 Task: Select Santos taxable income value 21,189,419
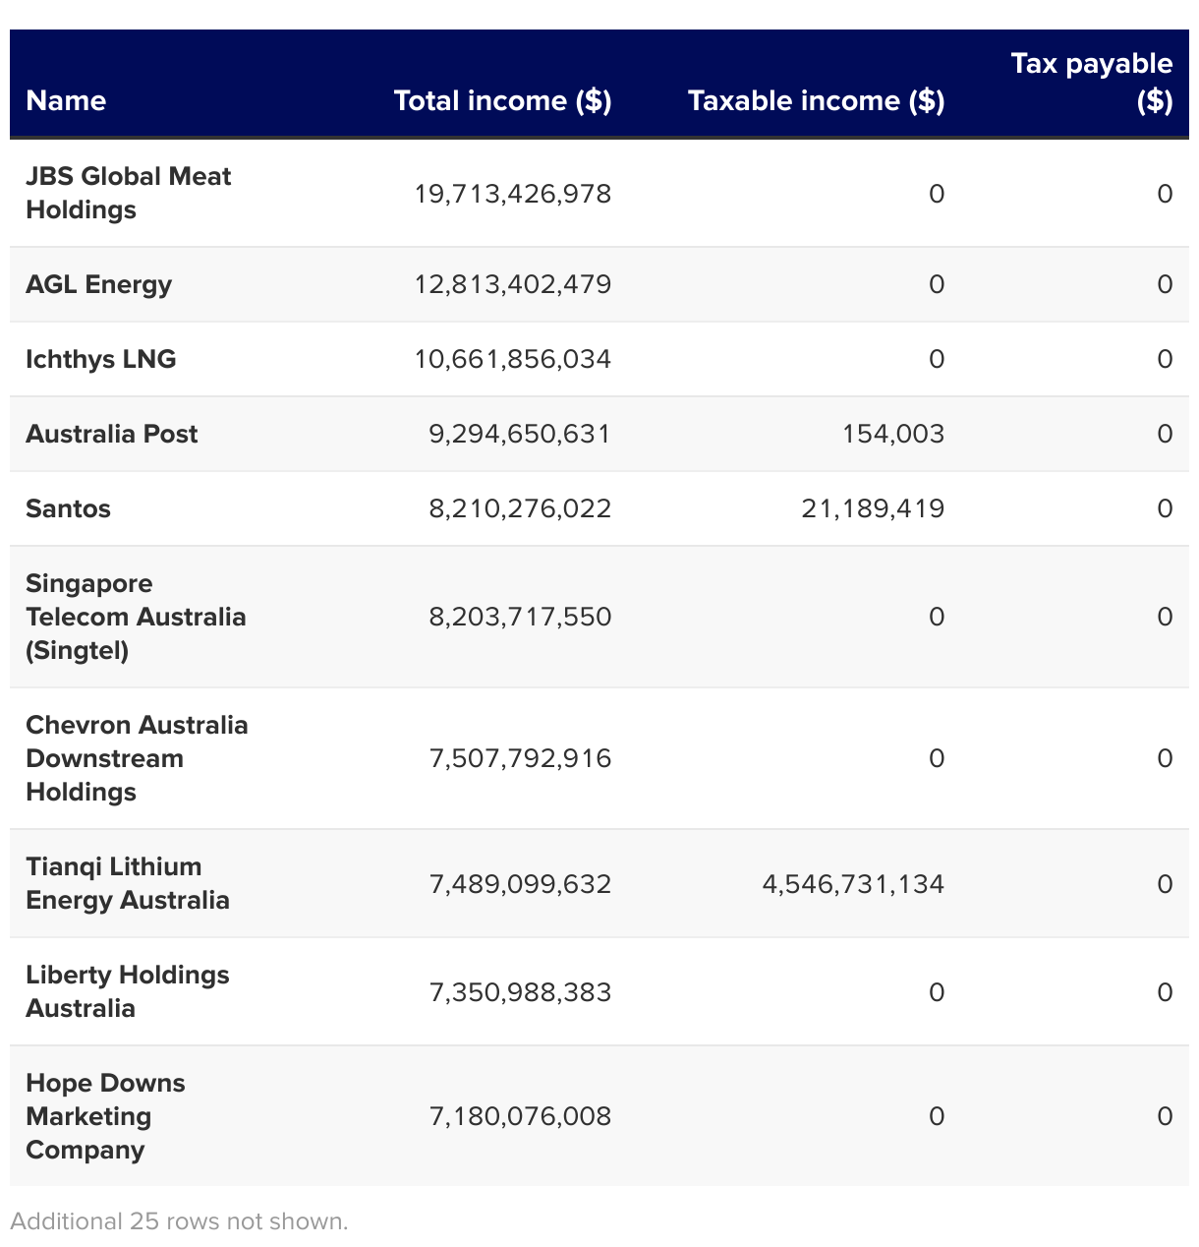pyautogui.click(x=872, y=508)
